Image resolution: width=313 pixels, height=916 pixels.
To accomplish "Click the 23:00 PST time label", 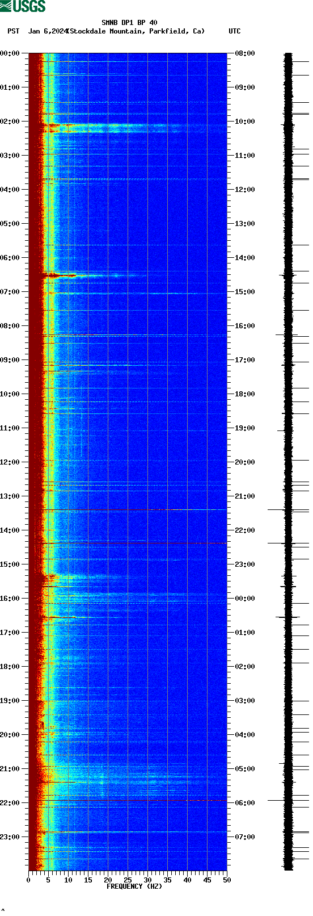I will point(10,837).
